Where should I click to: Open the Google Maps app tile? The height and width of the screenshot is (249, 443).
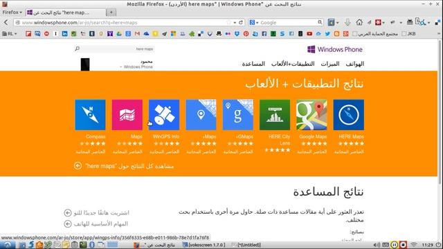point(311,115)
